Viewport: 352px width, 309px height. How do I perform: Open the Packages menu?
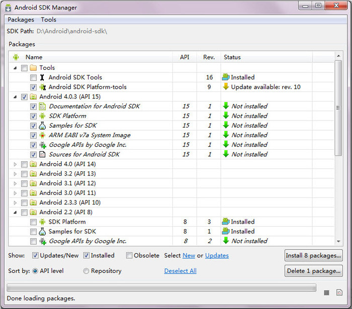pos(21,20)
